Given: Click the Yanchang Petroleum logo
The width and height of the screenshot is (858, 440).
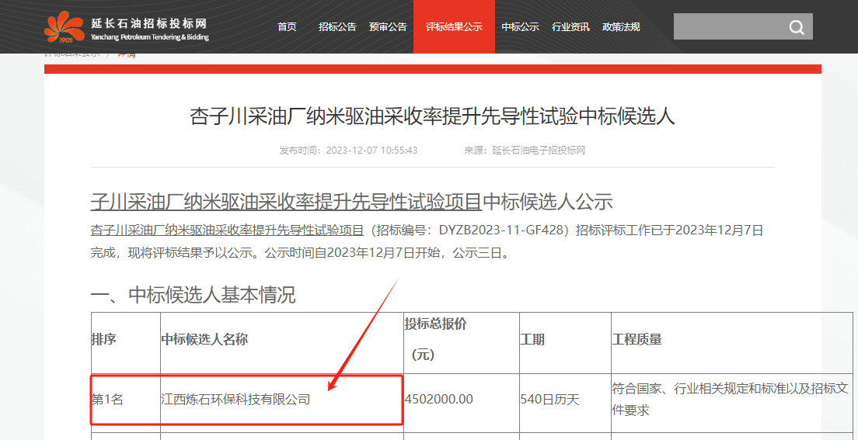Looking at the screenshot, I should tap(65, 27).
